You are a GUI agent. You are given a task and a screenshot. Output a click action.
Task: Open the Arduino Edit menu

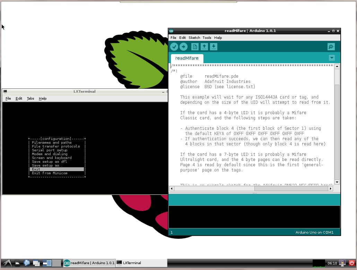click(182, 37)
